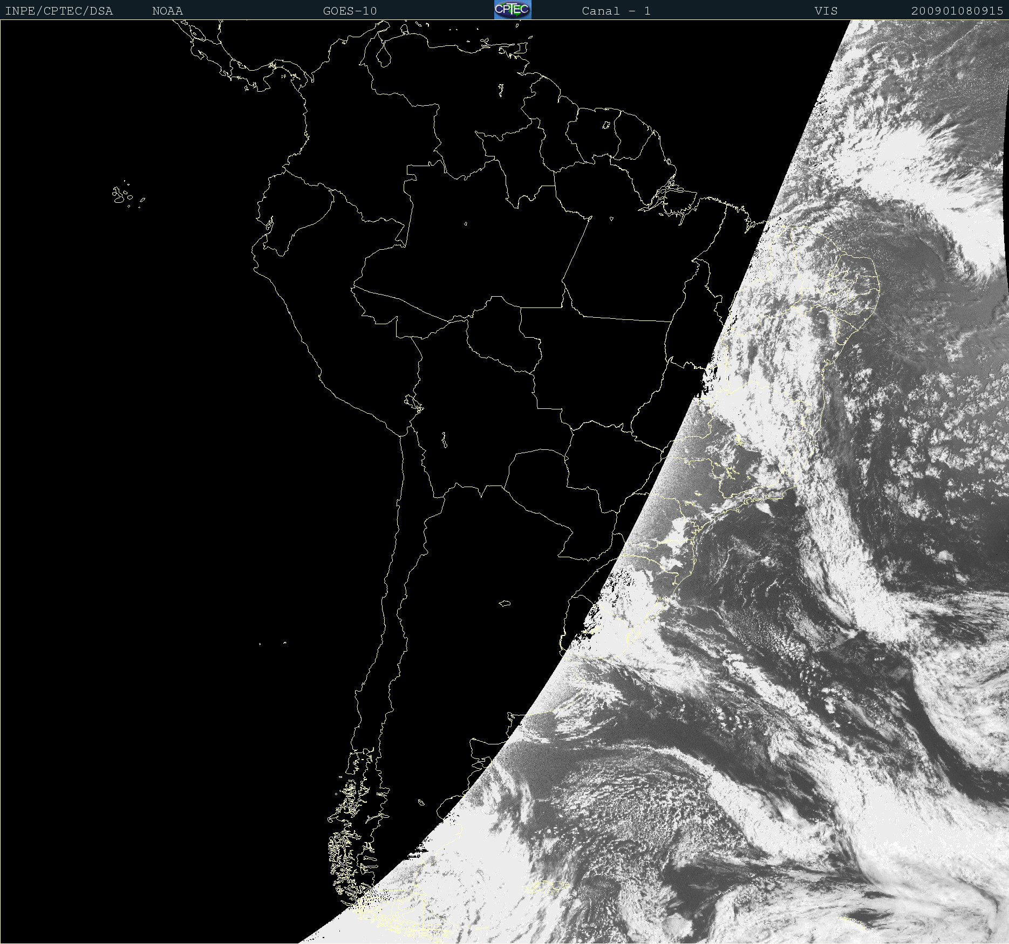The width and height of the screenshot is (1009, 944).
Task: Click the GOES-10 satellite label
Action: point(350,11)
